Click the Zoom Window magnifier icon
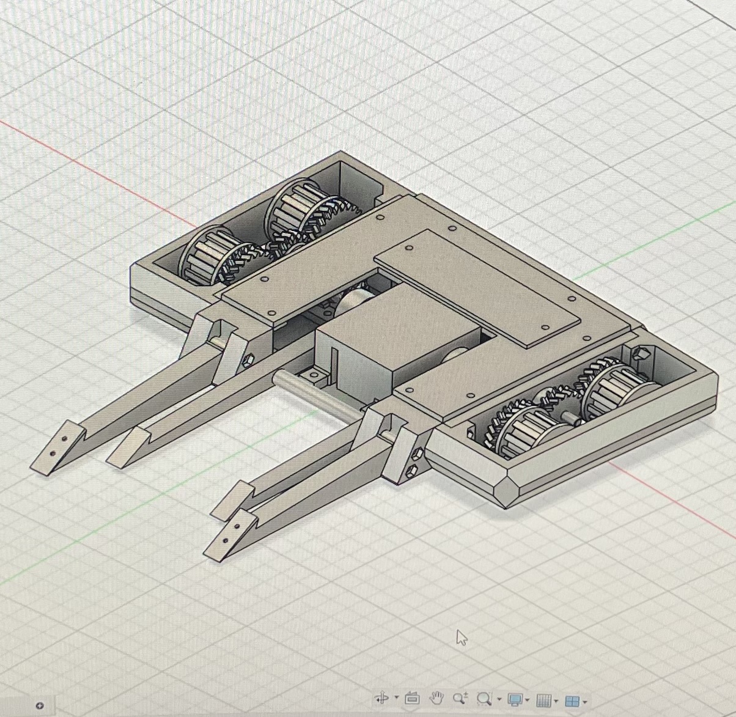The image size is (736, 717). point(484,698)
